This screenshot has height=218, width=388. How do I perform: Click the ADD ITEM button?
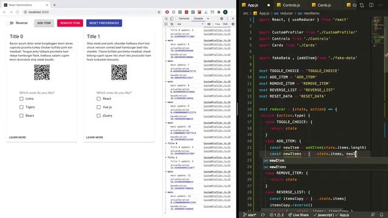pyautogui.click(x=44, y=23)
